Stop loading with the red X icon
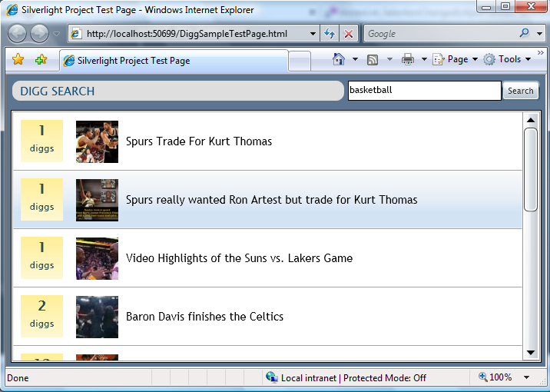Viewport: 550px width, 392px height. click(x=349, y=34)
